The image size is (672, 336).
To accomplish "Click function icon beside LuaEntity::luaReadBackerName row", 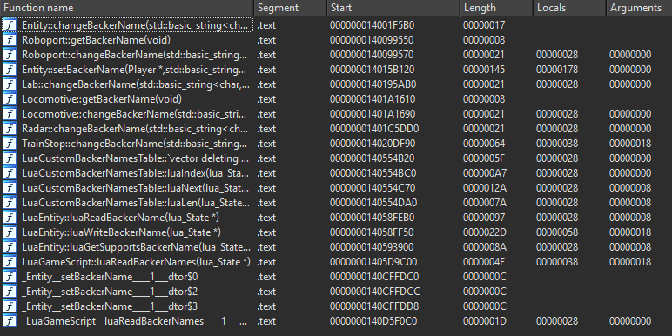I will click(10, 218).
